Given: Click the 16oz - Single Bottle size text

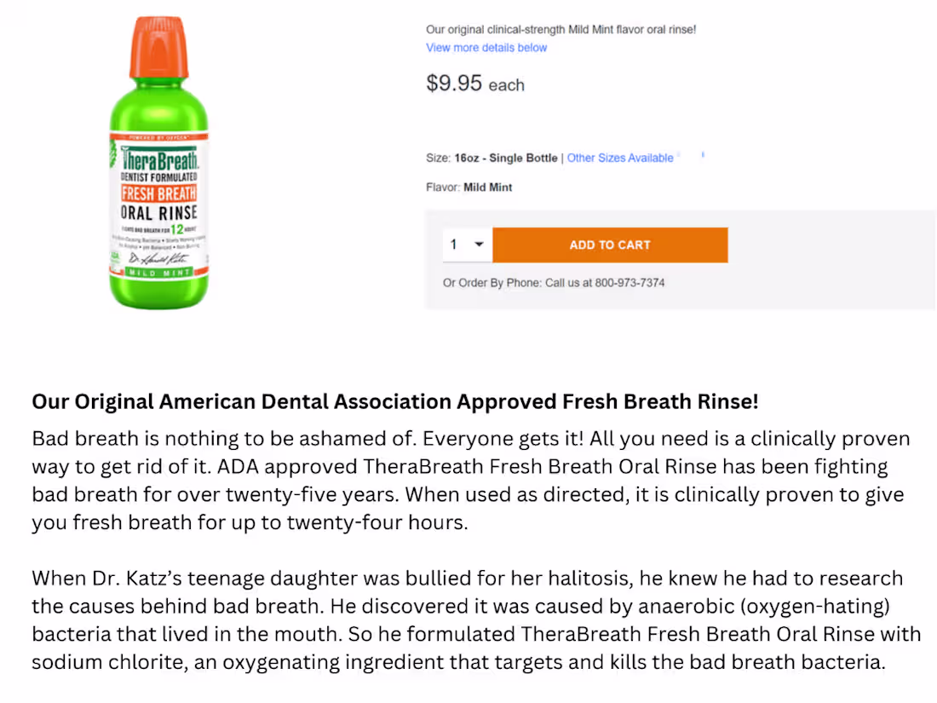Looking at the screenshot, I should coord(506,158).
